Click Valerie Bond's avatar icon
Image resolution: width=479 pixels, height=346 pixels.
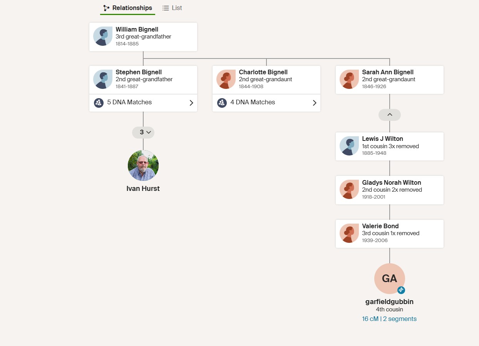click(349, 233)
